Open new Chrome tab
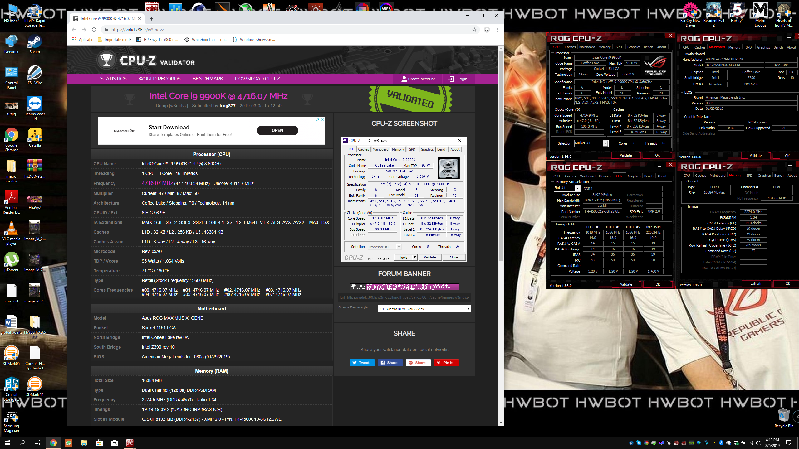Viewport: 799px width, 449px height. [x=151, y=19]
